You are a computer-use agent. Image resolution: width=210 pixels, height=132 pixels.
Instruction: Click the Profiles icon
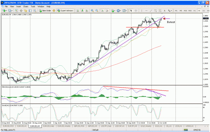[10, 11]
